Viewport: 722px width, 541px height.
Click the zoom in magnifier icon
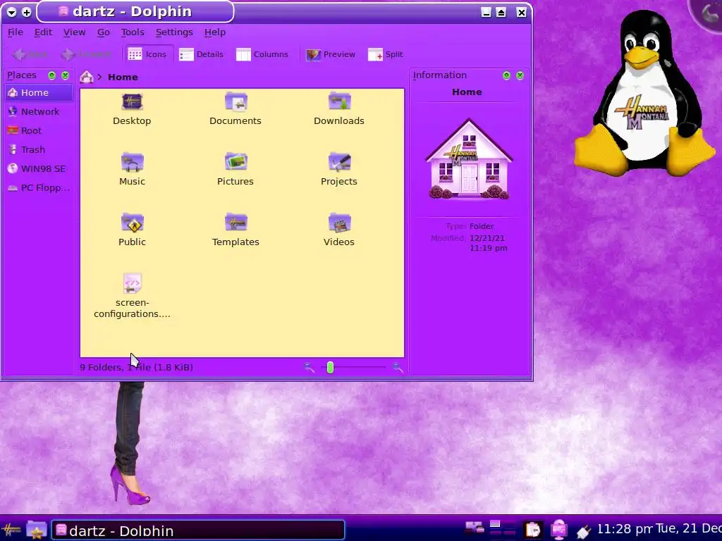[x=398, y=367]
